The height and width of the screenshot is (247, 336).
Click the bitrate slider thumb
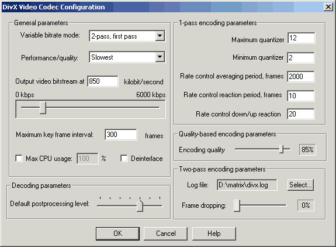[x=43, y=108]
